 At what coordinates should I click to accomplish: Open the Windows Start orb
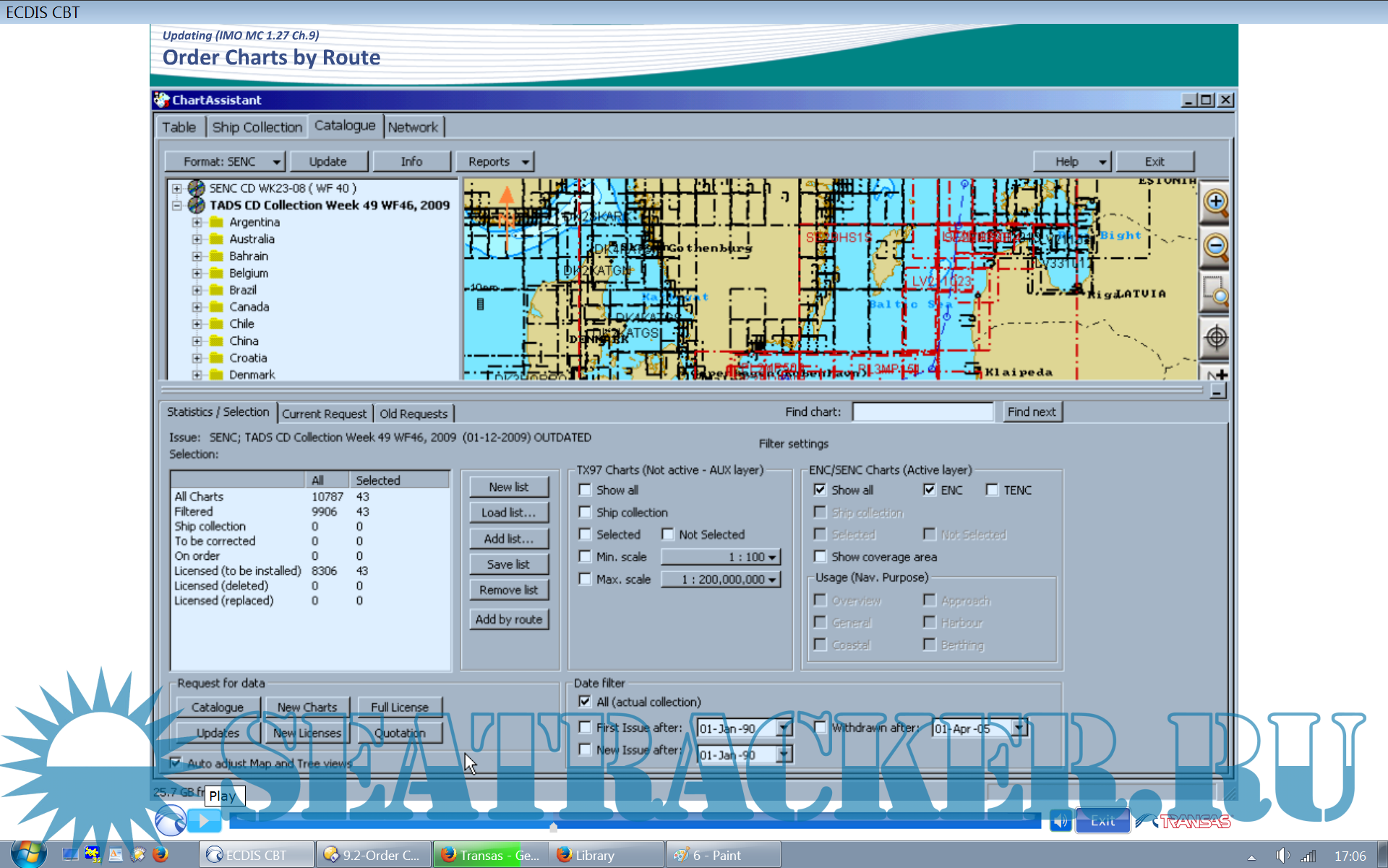[x=27, y=854]
